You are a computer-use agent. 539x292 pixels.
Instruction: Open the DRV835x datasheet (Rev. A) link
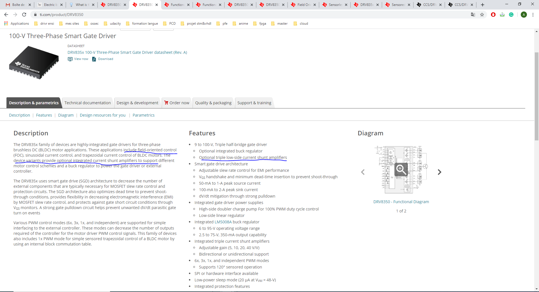click(127, 52)
